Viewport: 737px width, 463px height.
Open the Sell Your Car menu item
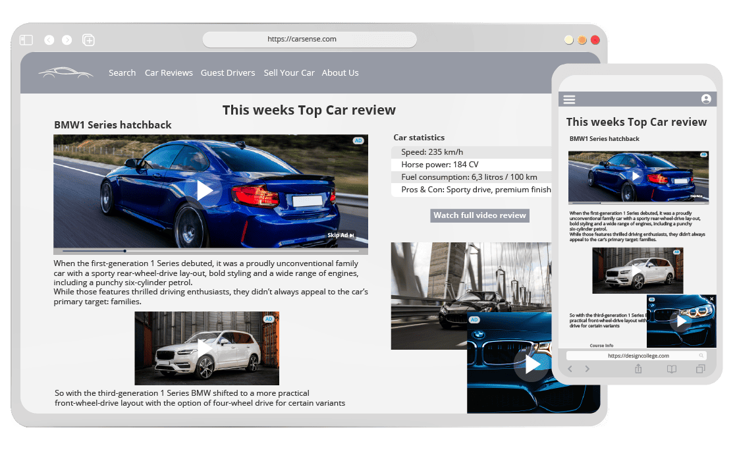click(x=289, y=73)
